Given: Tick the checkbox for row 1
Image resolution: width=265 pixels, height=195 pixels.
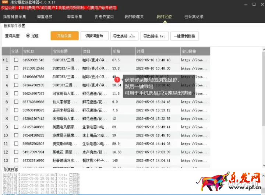Looking at the screenshot, I should [x=16, y=60].
